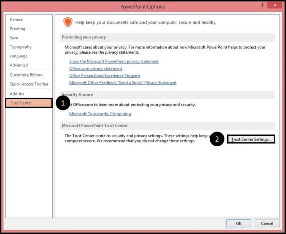Open Office Personalized Experience Program link
This screenshot has height=234, width=286.
point(105,76)
